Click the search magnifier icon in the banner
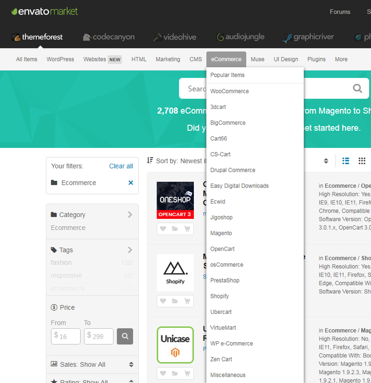371x383 pixels. pyautogui.click(x=357, y=88)
